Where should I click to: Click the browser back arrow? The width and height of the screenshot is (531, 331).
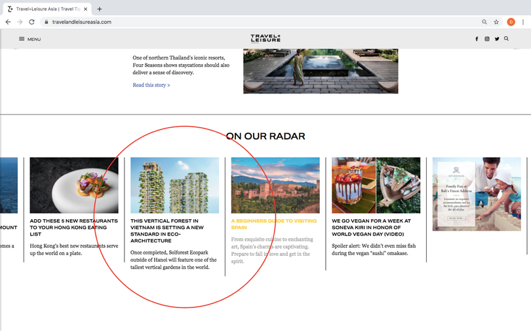8,22
